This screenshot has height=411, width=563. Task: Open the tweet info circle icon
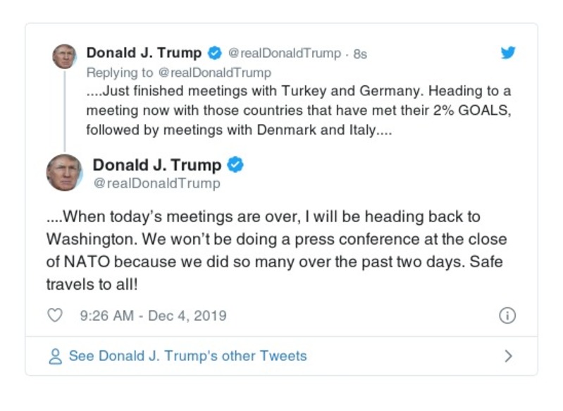[507, 316]
